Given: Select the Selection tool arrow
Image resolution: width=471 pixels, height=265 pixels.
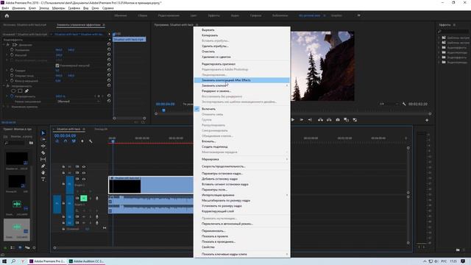Looking at the screenshot, I should 43,132.
